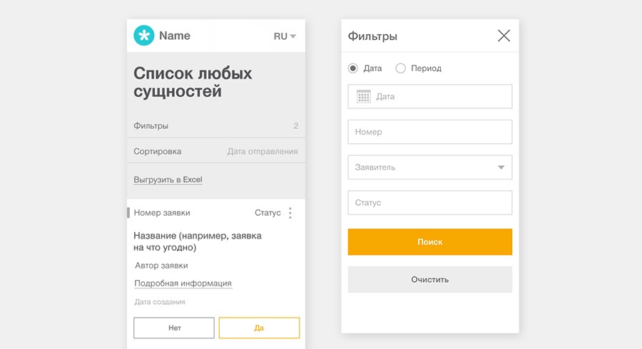Viewport: 642px width, 349px height.
Task: Select the Период radio button
Action: [x=400, y=68]
